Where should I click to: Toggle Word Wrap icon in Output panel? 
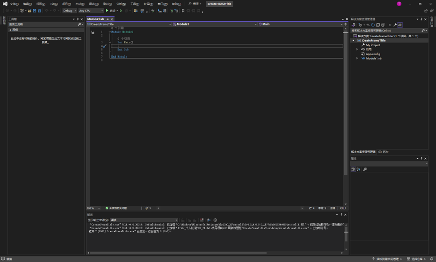tap(208, 220)
